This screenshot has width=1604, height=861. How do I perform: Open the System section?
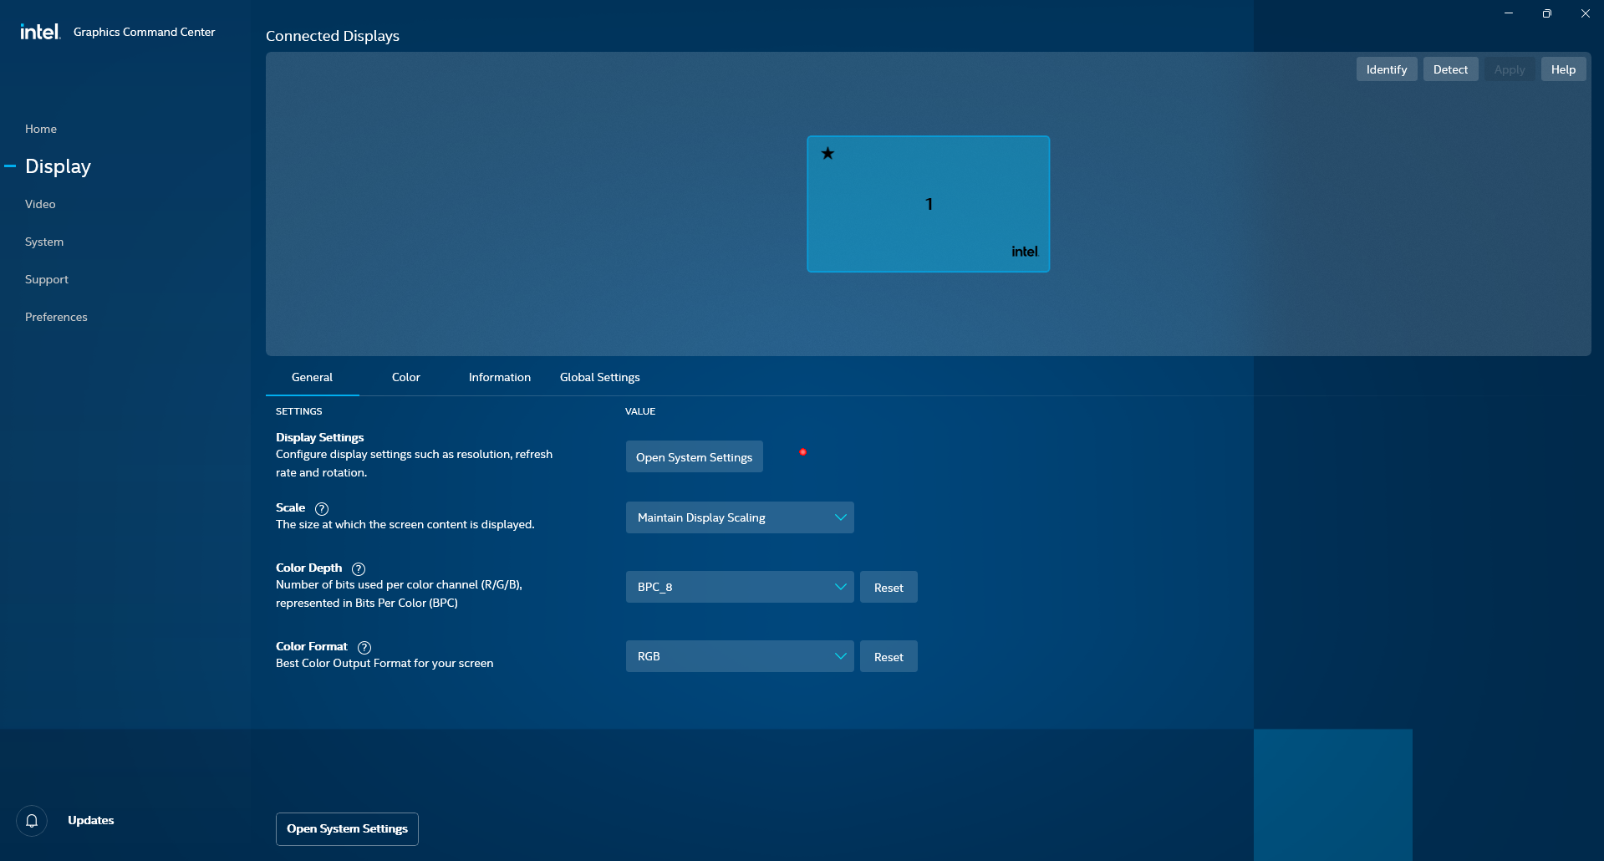(44, 242)
